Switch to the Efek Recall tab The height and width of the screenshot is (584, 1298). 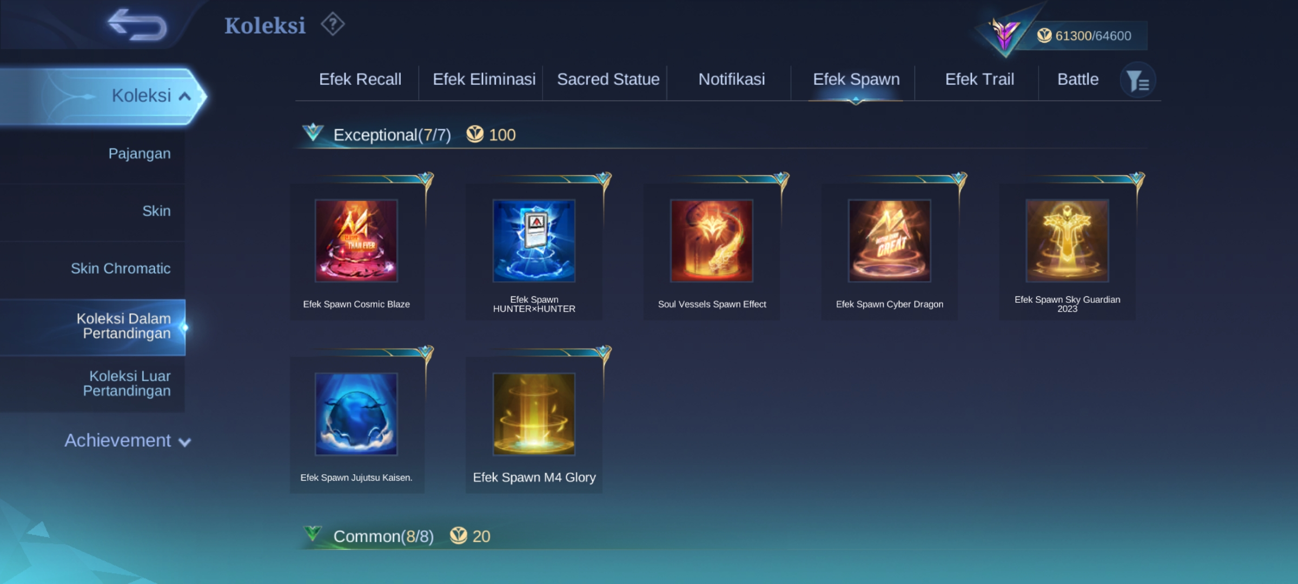(x=360, y=79)
